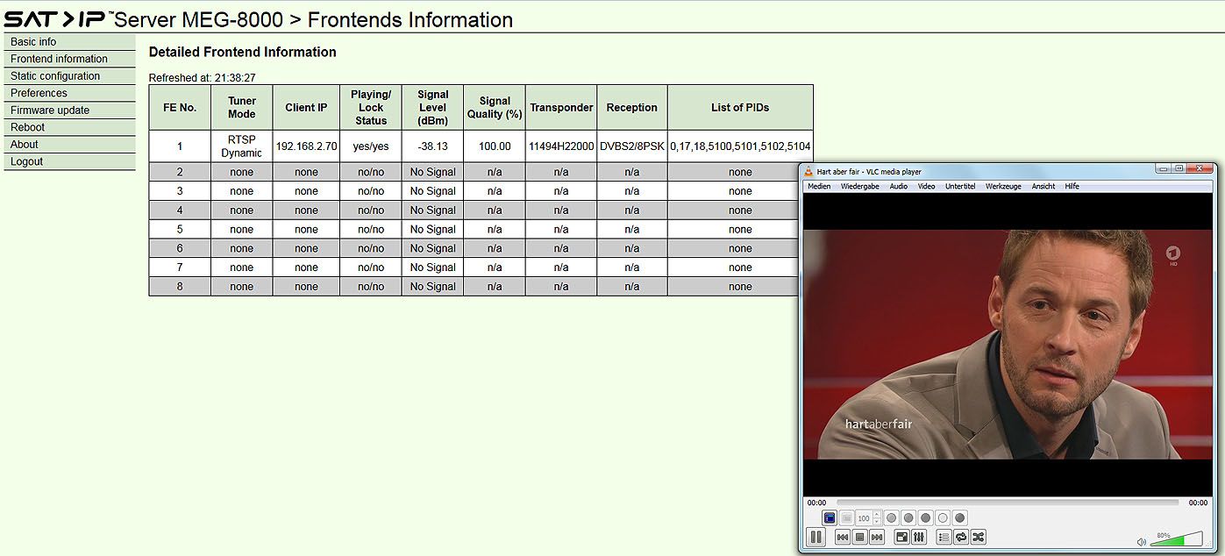The height and width of the screenshot is (556, 1225).
Task: Click the FE No. column header
Action: pyautogui.click(x=180, y=108)
